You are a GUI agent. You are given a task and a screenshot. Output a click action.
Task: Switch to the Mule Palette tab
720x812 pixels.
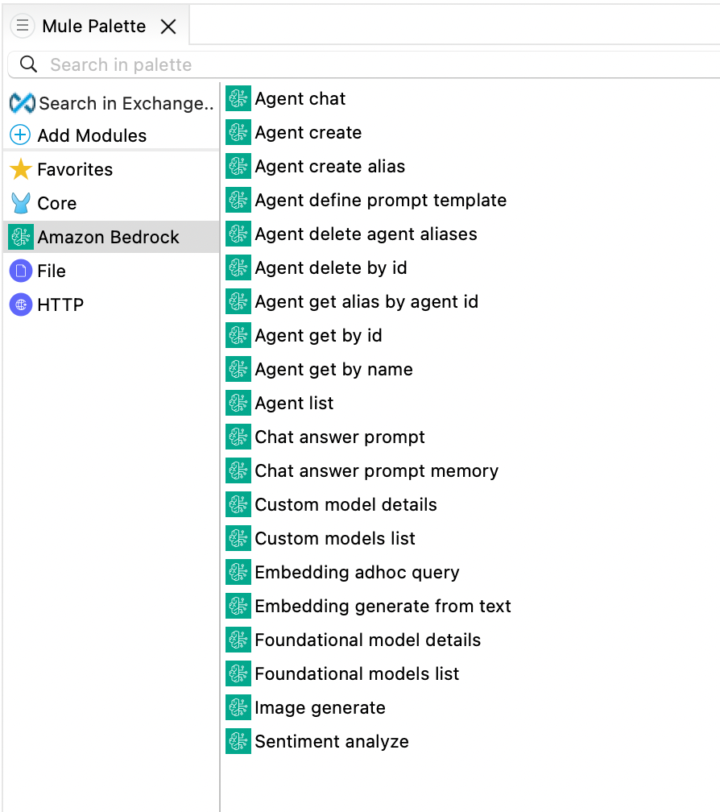point(93,26)
